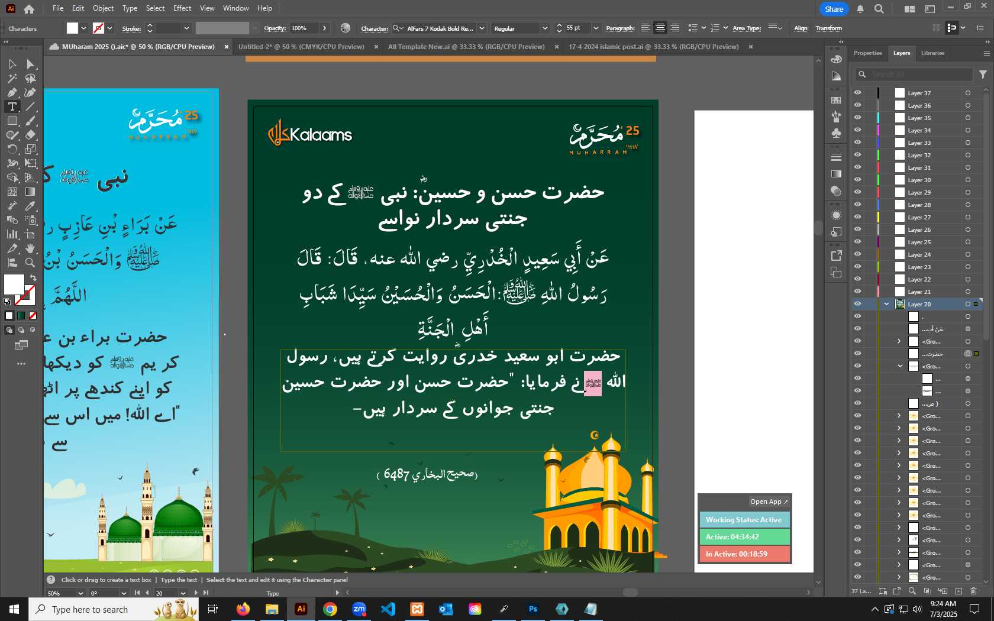Select the Line Segment tool

[x=31, y=106]
